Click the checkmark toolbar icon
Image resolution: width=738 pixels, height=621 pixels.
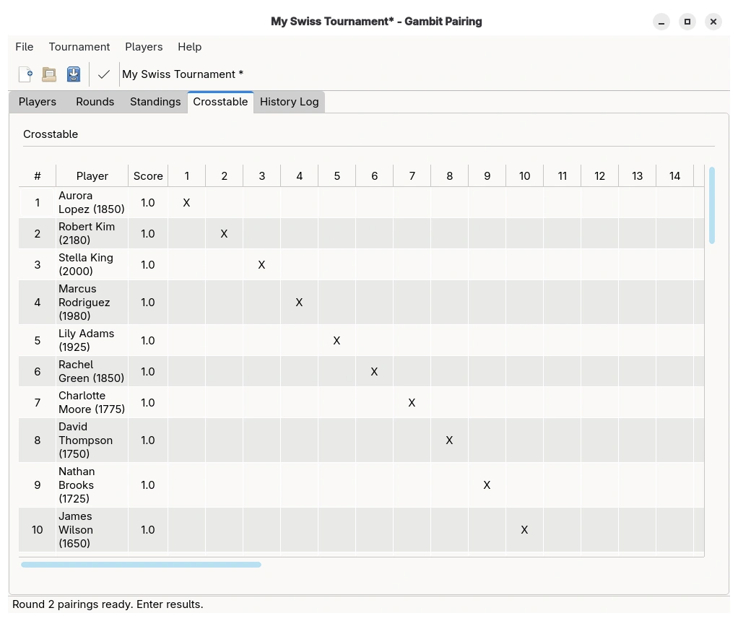104,74
